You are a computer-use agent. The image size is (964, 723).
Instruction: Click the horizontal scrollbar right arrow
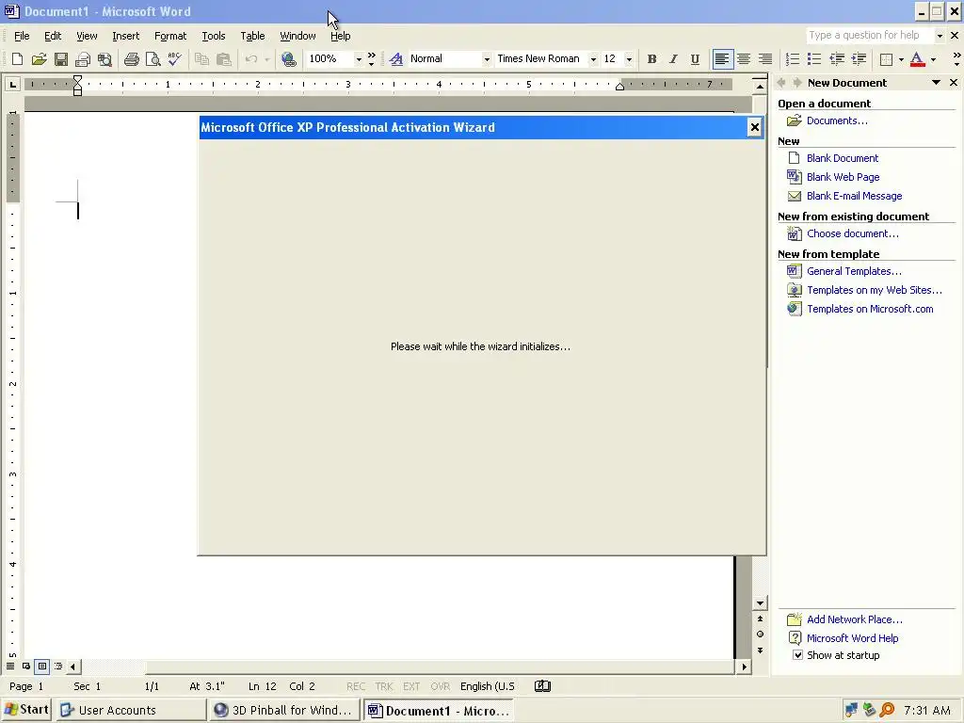click(x=745, y=667)
